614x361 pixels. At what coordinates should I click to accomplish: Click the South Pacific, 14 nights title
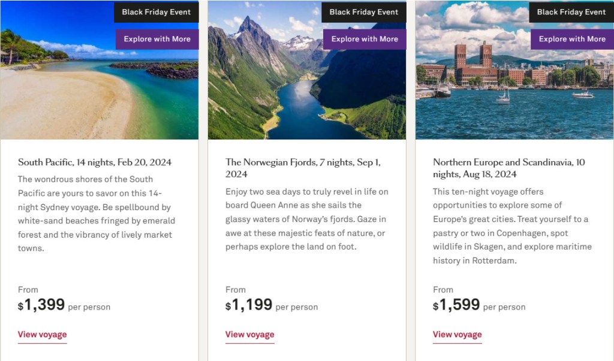point(95,162)
